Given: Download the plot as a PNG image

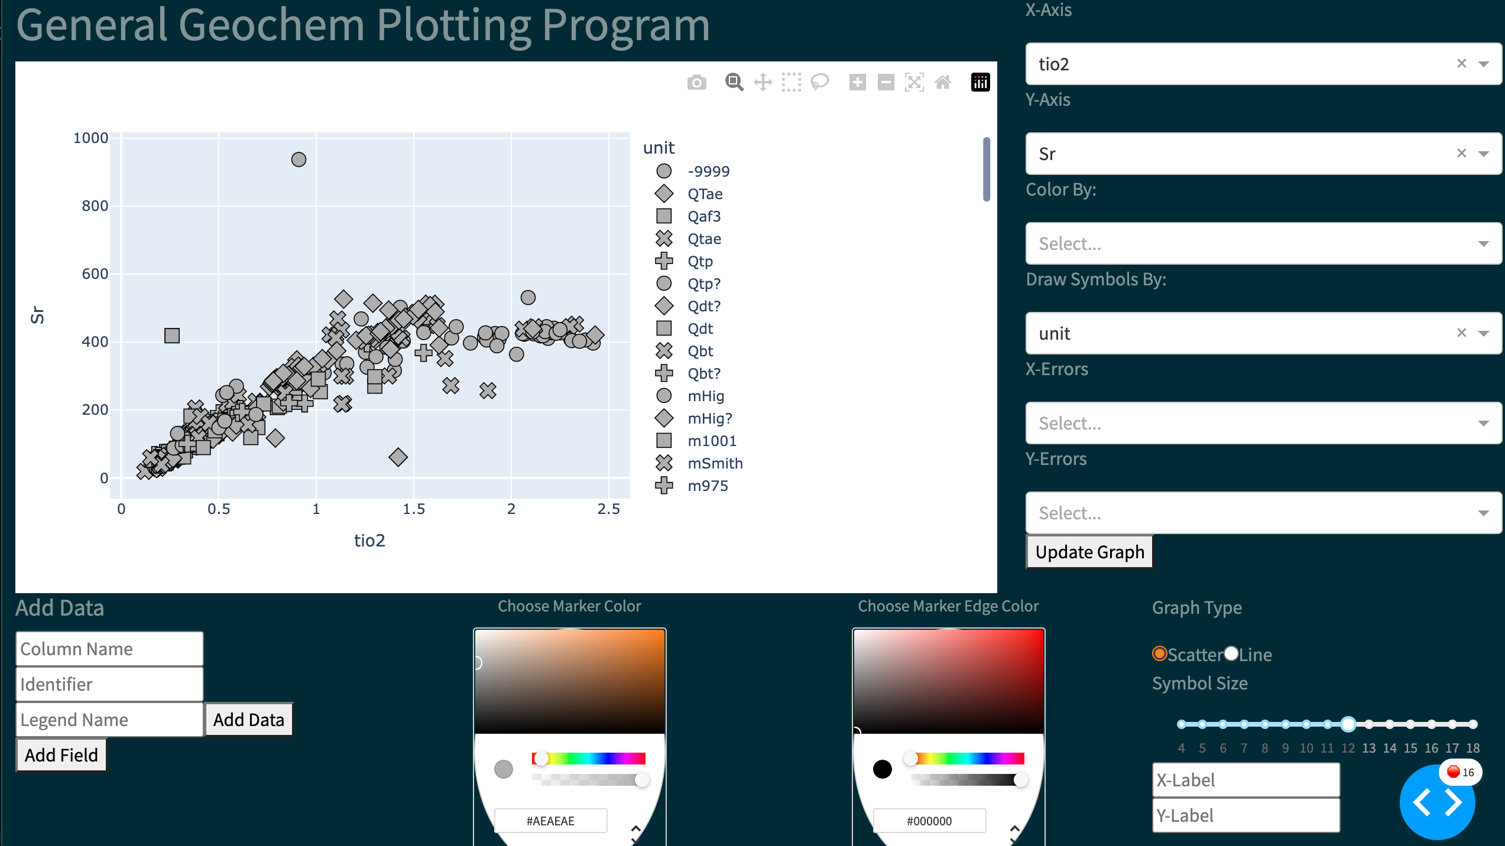Looking at the screenshot, I should click(696, 82).
